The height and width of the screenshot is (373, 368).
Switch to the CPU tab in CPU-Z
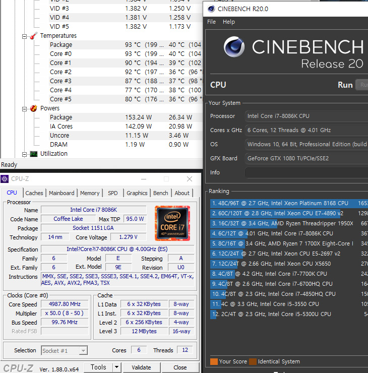(12, 193)
